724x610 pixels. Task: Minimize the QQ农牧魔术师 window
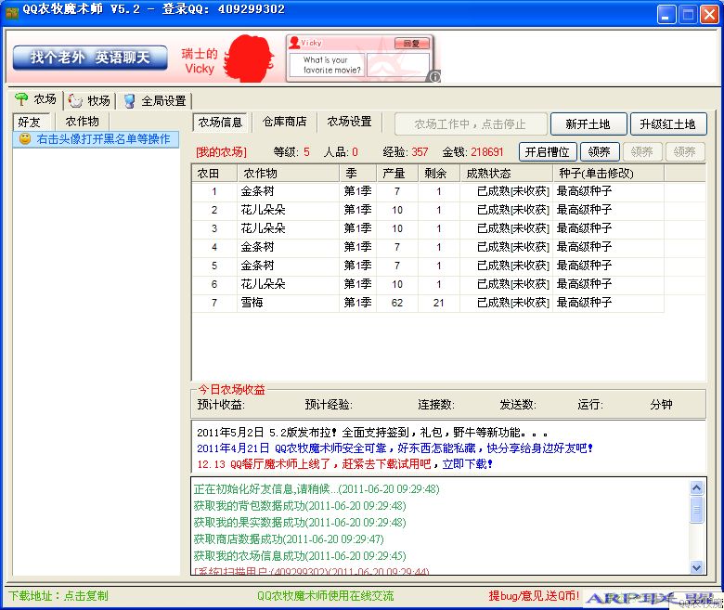666,15
